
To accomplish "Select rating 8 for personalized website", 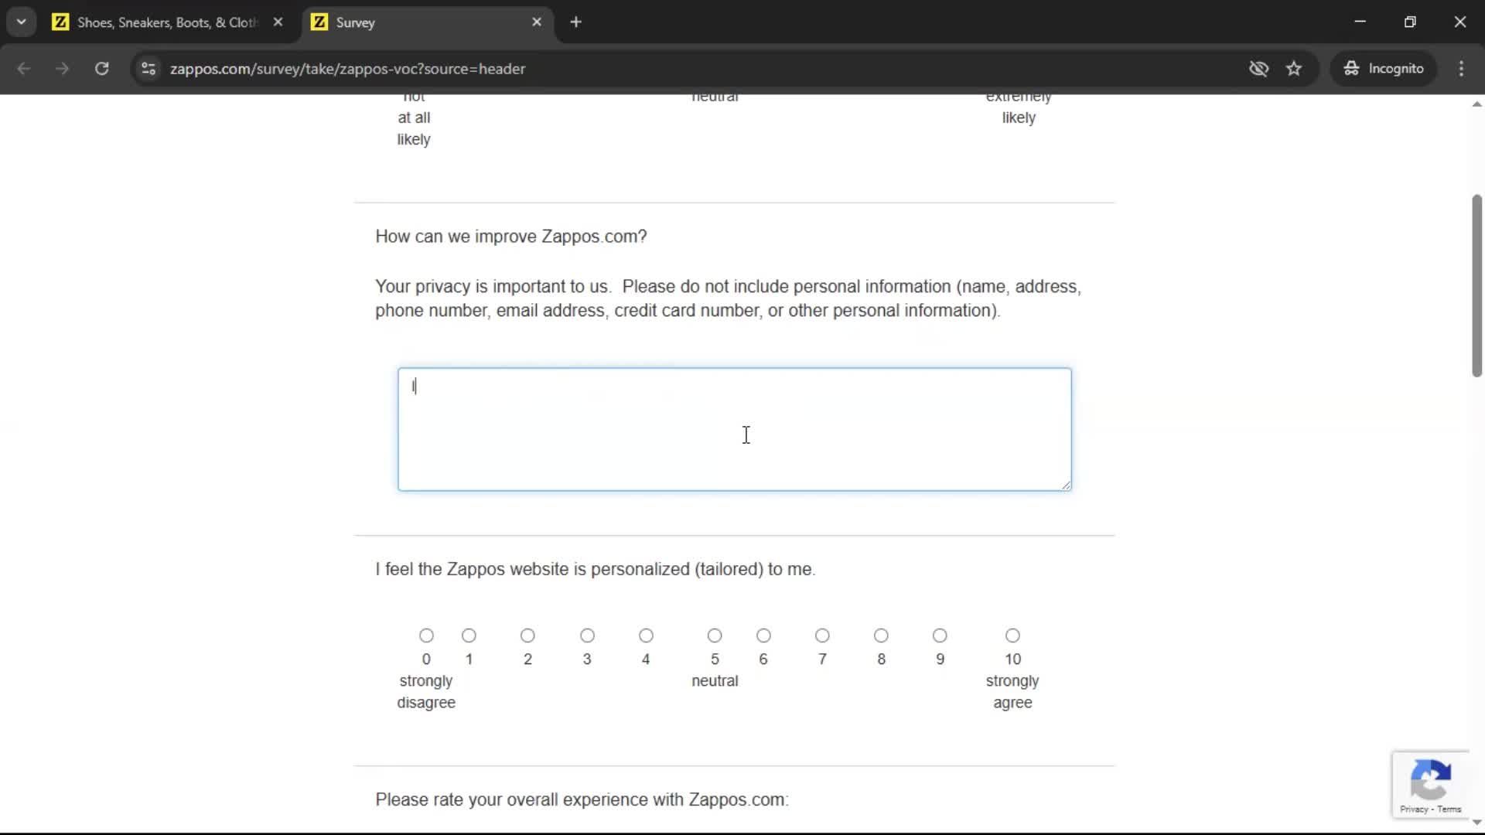I will click(881, 636).
